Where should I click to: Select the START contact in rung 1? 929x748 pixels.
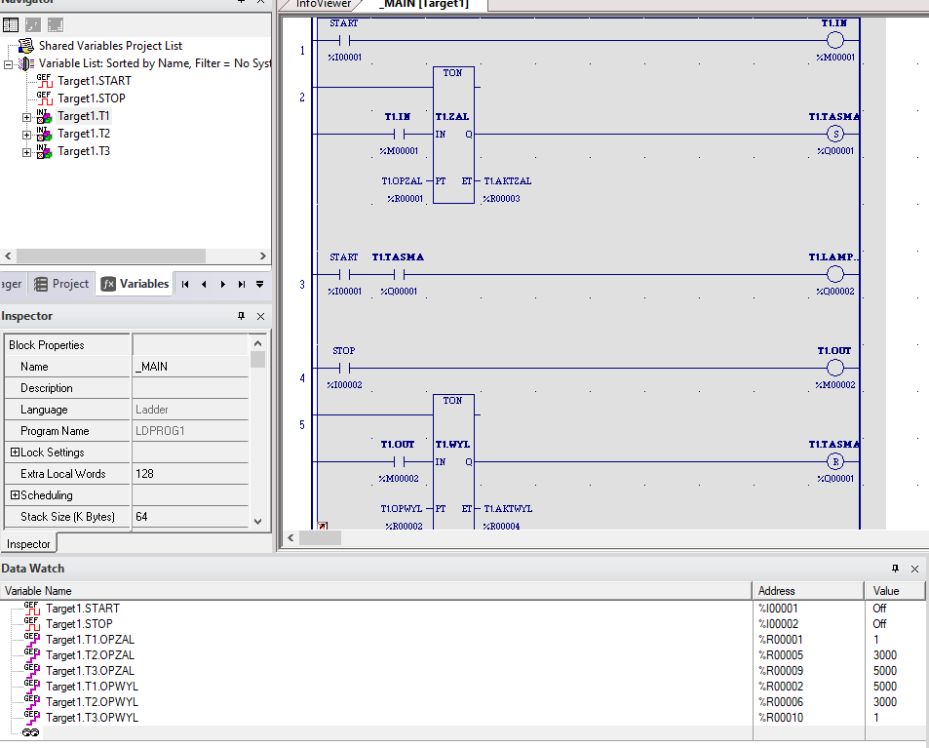point(343,41)
